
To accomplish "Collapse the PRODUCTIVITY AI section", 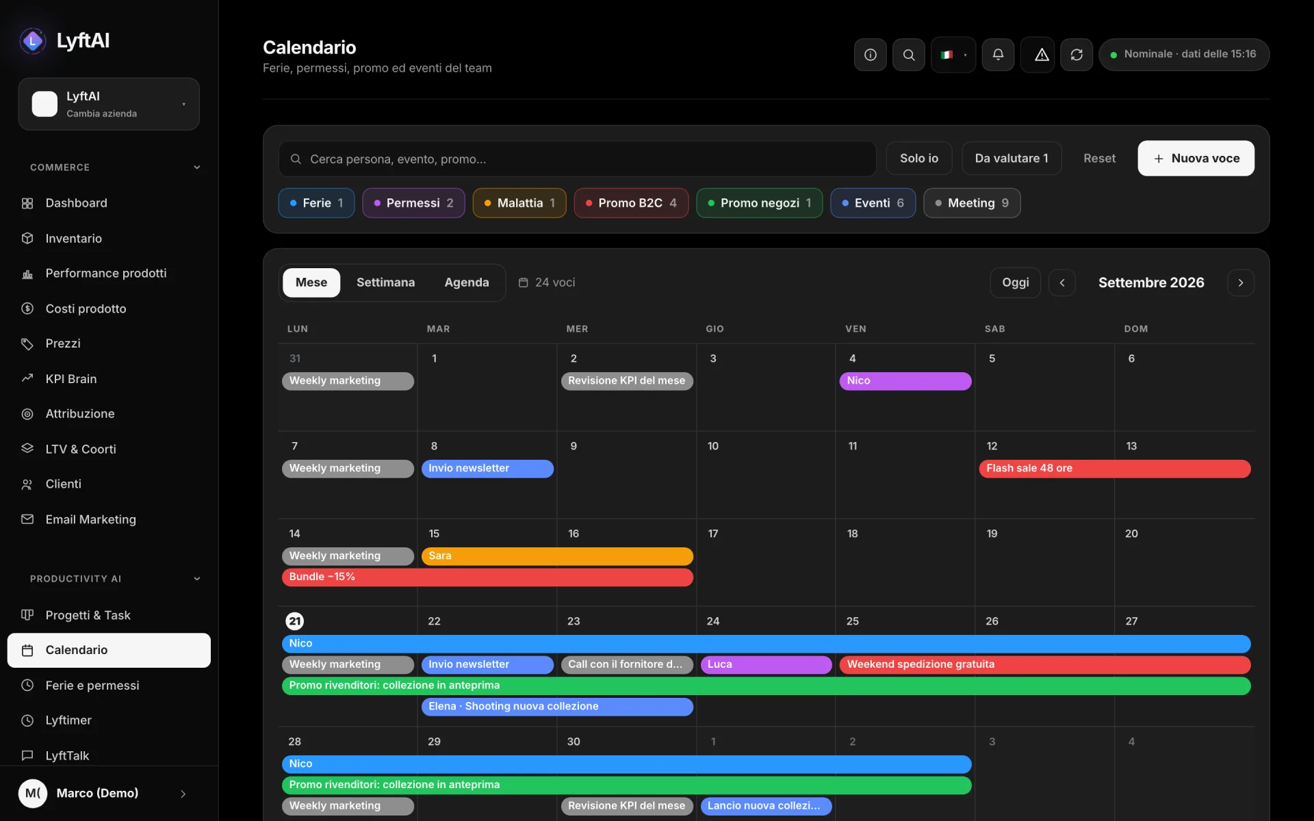I will [x=115, y=579].
